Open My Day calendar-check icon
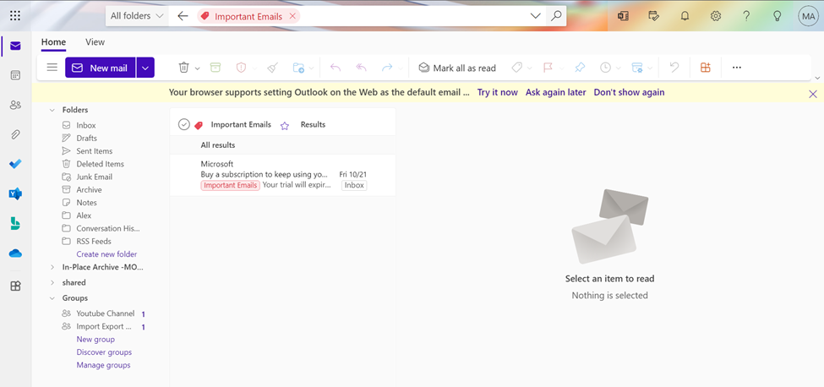 (654, 16)
